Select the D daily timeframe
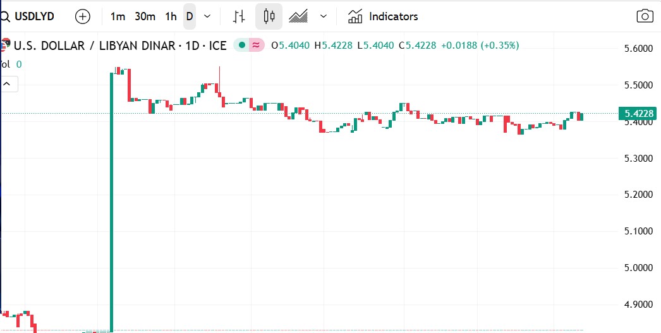The height and width of the screenshot is (333, 661). [x=189, y=16]
